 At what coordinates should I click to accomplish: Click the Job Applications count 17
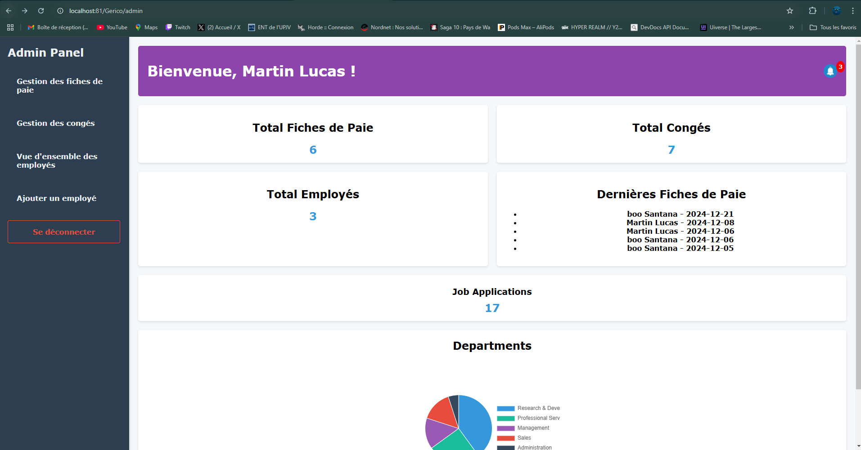point(492,308)
